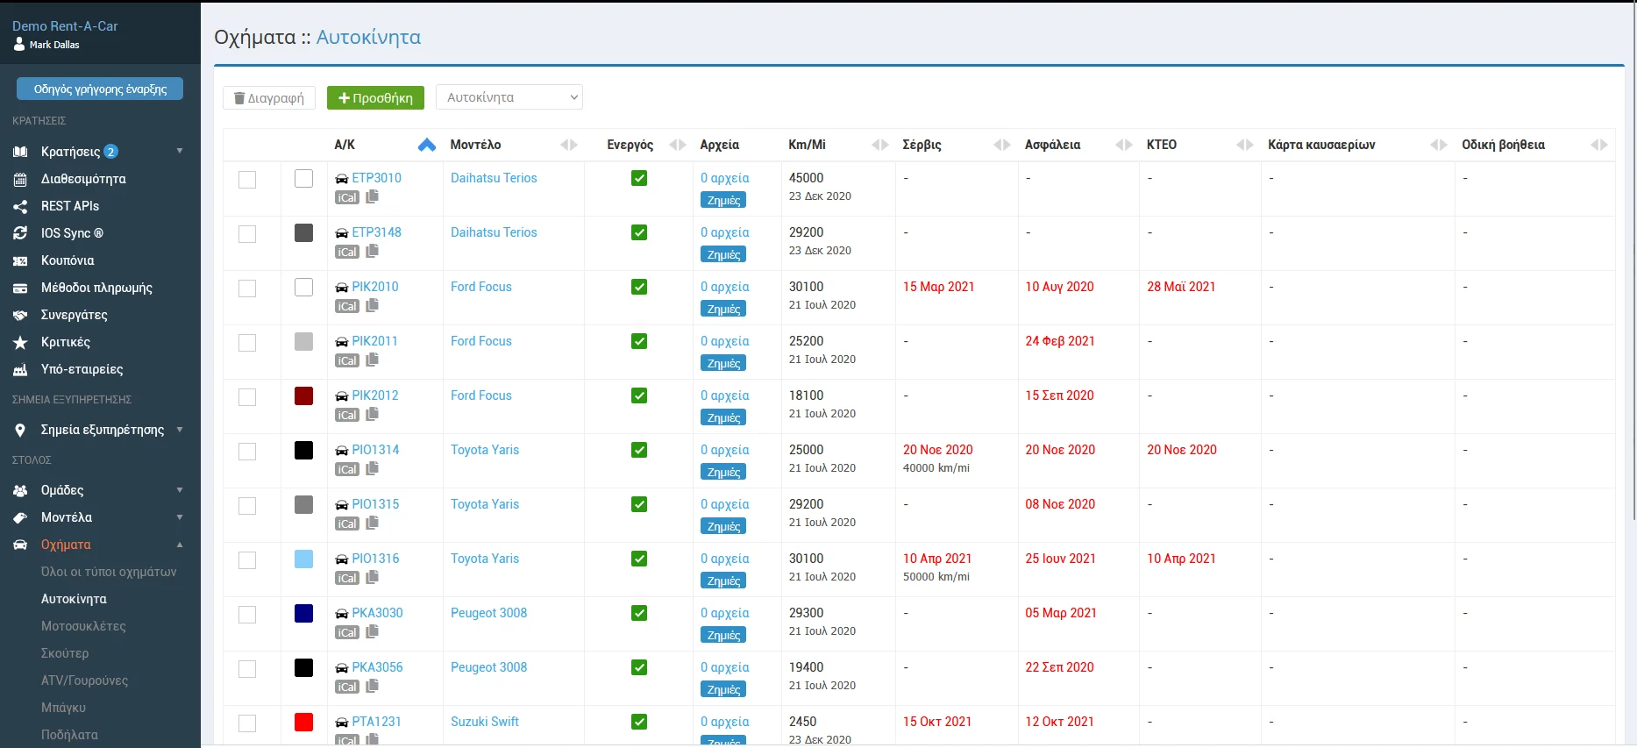Open the Toyota Yaris link for PIO1316
Viewport: 1637px width, 748px height.
click(485, 559)
